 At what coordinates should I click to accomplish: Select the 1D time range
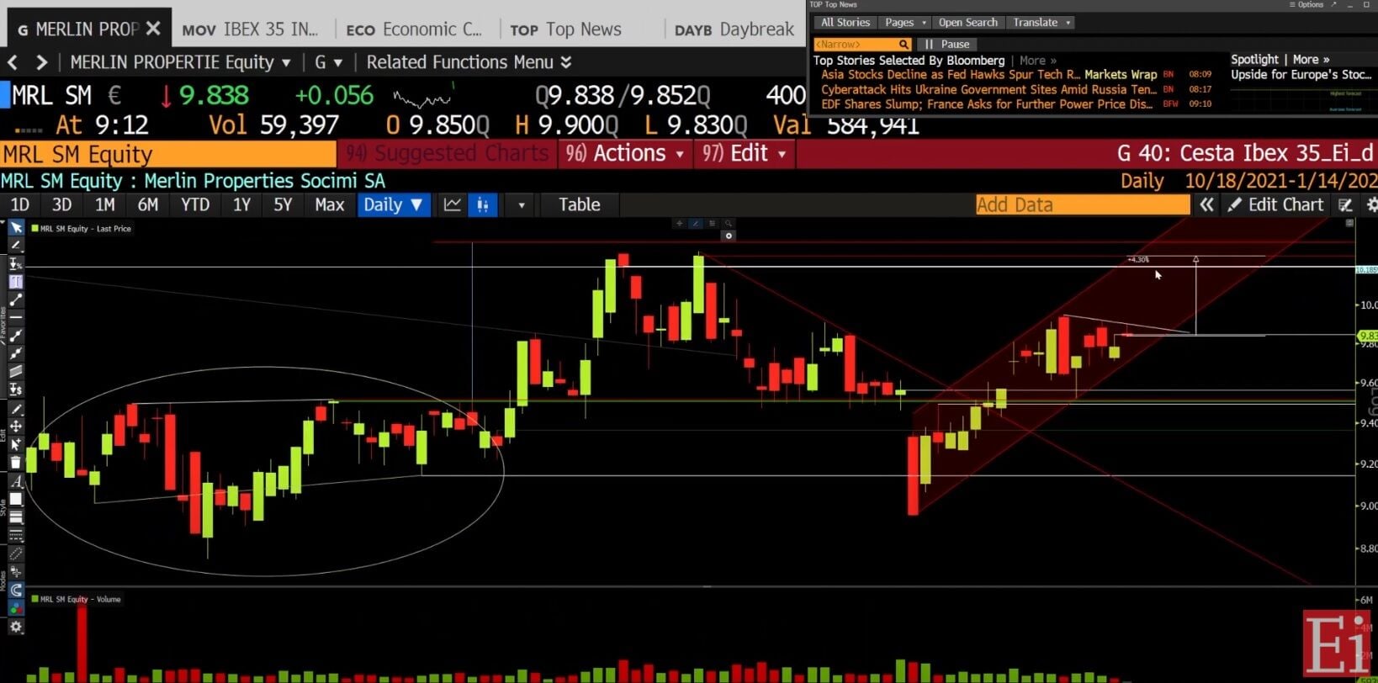[19, 204]
